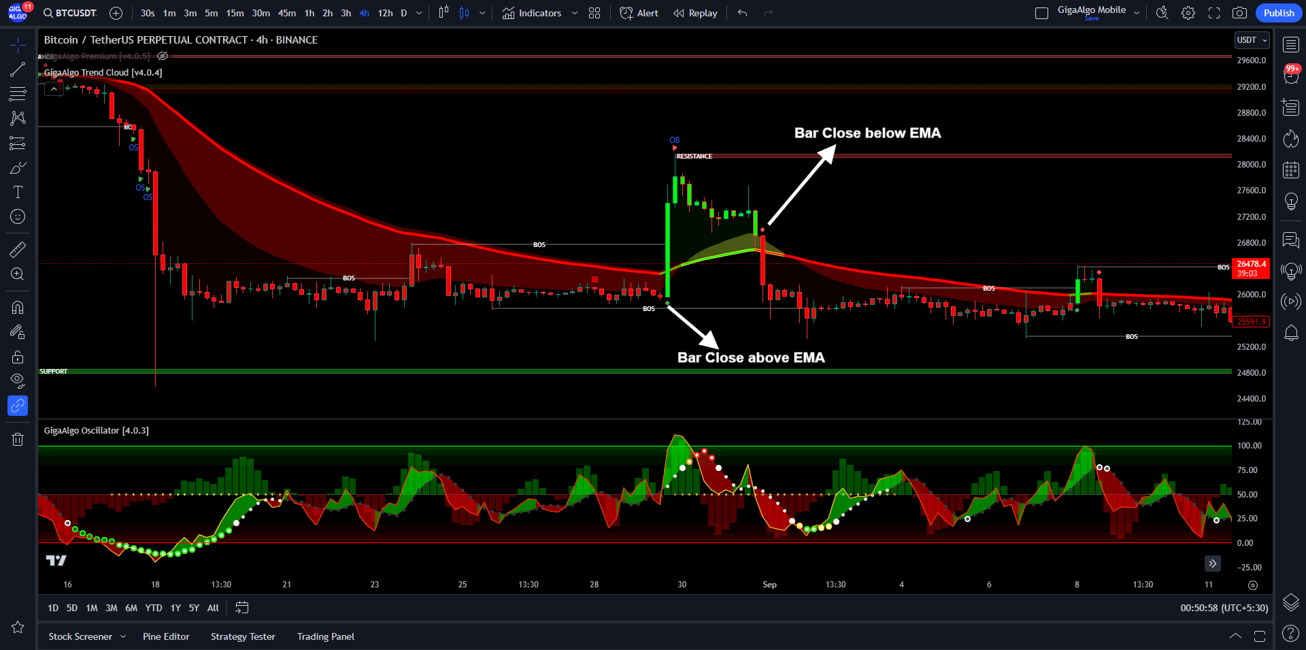The width and height of the screenshot is (1306, 650).
Task: Open timezone 00:50:58 (UTC+5:30) menu
Action: pyautogui.click(x=1224, y=608)
